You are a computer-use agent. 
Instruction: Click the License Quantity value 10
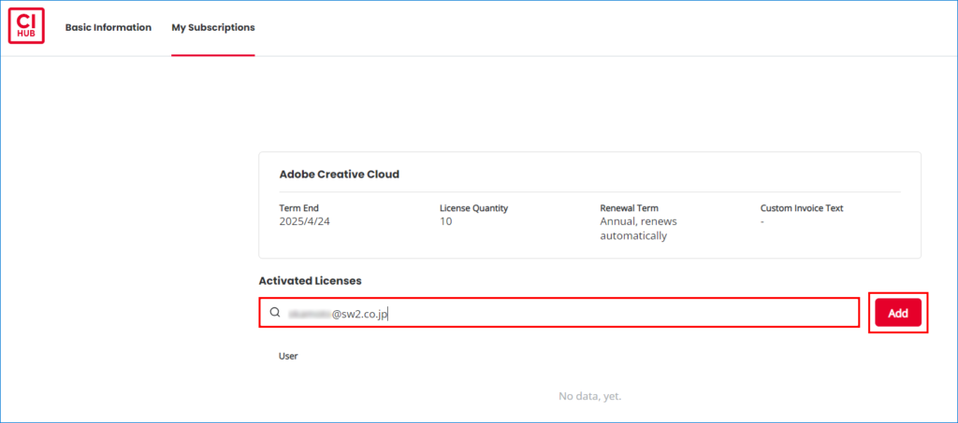[x=446, y=221]
